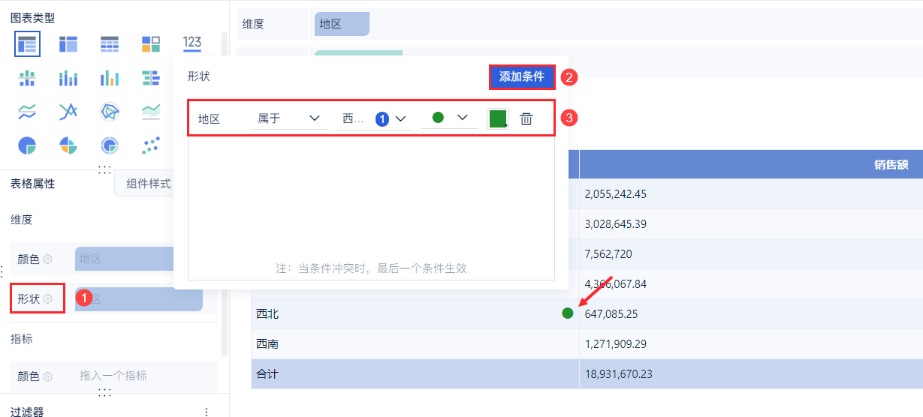Click the value 7,562,720
This screenshot has height=417, width=923.
tap(608, 253)
